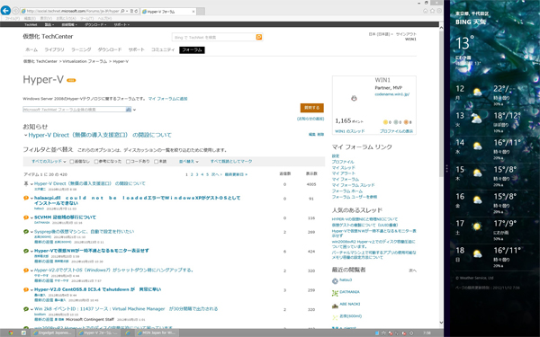Click Virtualization フォーラム breadcrumb link
The height and width of the screenshot is (337, 540).
[85, 61]
